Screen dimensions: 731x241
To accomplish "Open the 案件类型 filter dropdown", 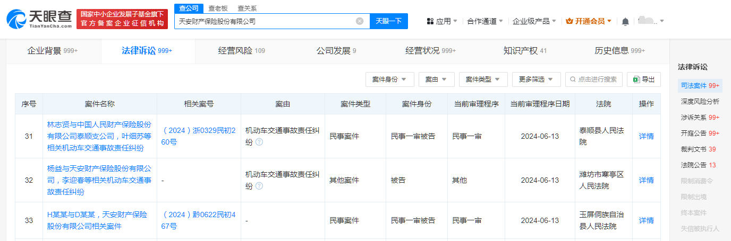I will pyautogui.click(x=483, y=79).
